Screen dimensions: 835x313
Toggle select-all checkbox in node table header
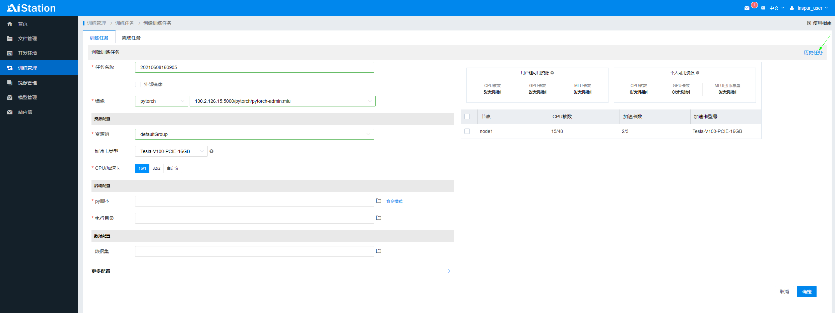pyautogui.click(x=467, y=116)
